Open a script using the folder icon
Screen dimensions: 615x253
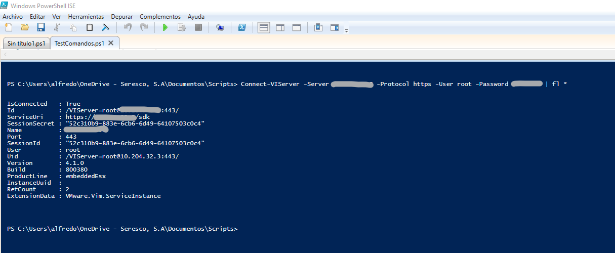tap(24, 27)
